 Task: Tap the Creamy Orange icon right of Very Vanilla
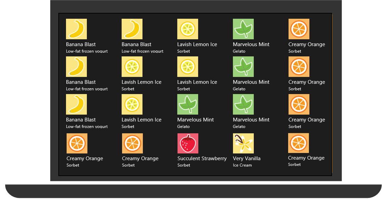click(x=298, y=143)
